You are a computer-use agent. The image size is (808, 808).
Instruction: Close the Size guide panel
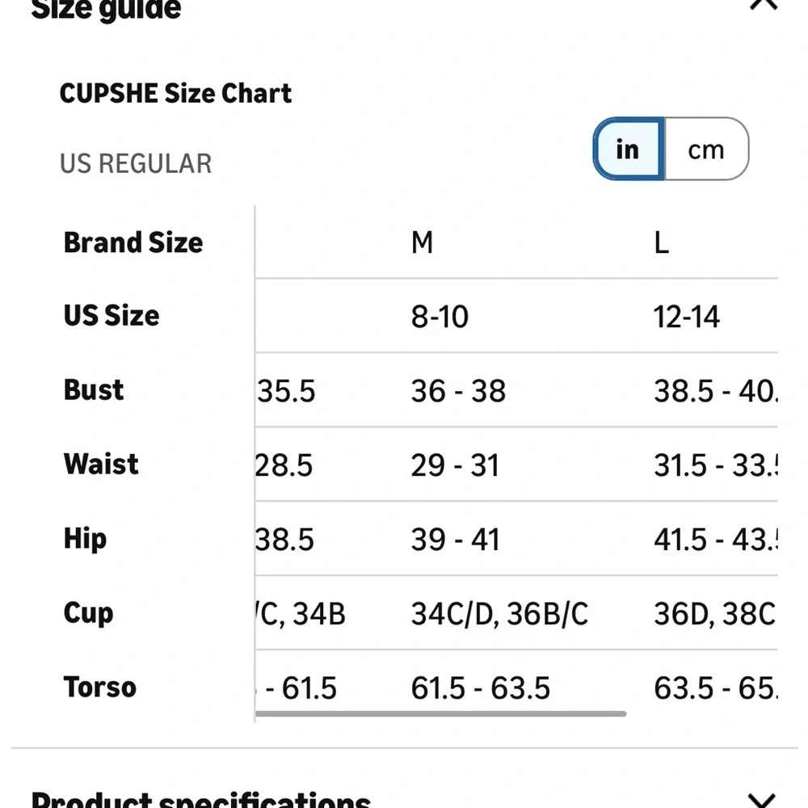(x=764, y=4)
